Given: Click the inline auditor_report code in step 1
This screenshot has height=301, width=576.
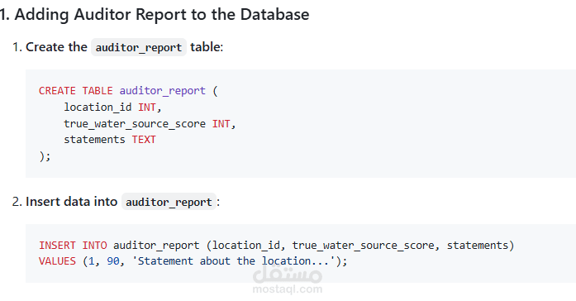Looking at the screenshot, I should 139,47.
